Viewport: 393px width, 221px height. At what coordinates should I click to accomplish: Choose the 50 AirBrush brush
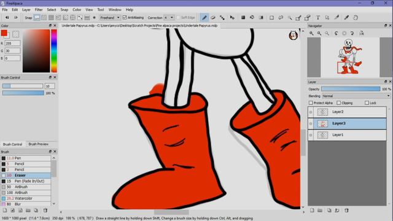(26, 187)
